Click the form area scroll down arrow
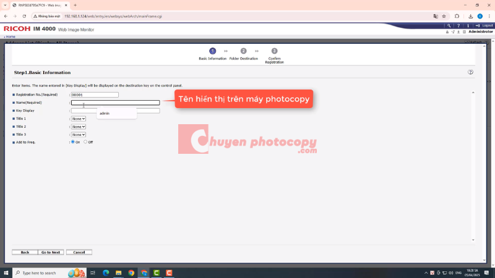495x278 pixels. tap(473, 240)
